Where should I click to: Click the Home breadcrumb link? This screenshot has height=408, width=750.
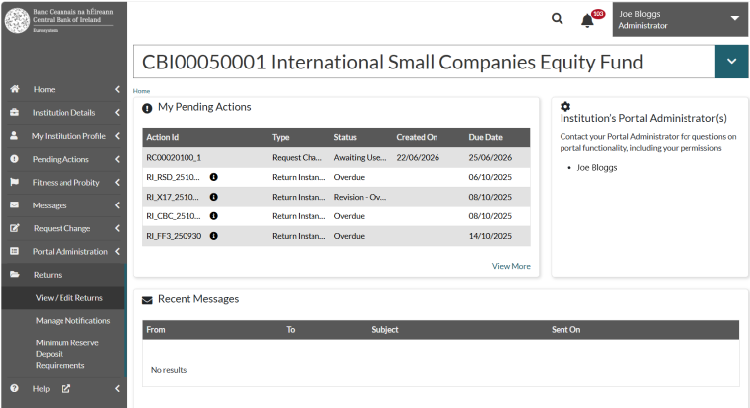pyautogui.click(x=141, y=91)
